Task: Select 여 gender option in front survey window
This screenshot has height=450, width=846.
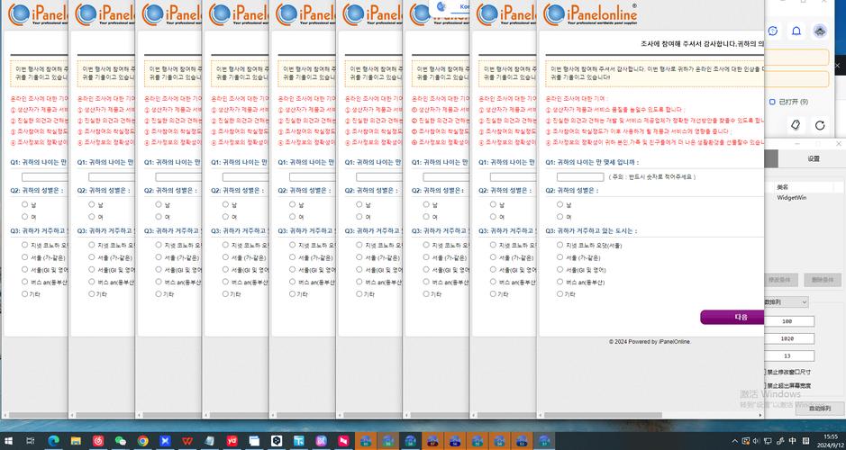Action: [x=560, y=217]
